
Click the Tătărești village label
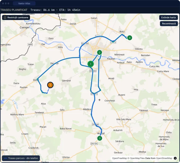[143, 110]
